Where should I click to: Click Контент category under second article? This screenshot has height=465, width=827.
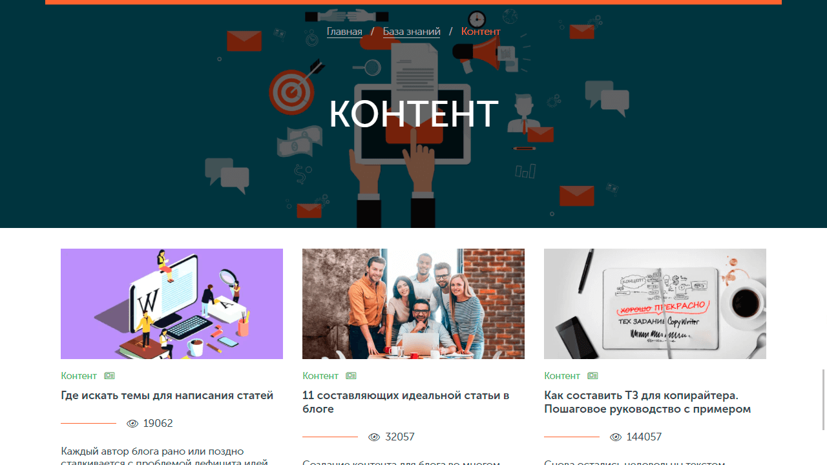point(320,376)
